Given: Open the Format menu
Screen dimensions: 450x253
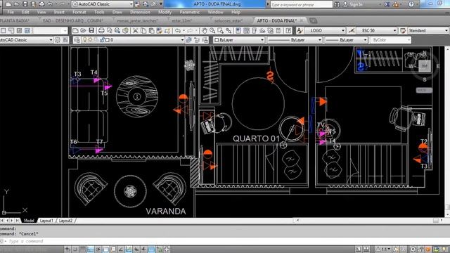Looking at the screenshot, I should coord(79,13).
